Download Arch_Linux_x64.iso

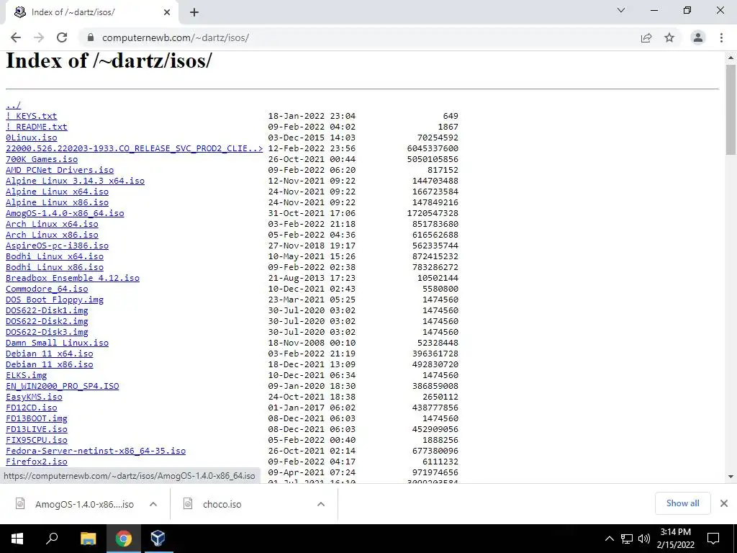coord(52,224)
